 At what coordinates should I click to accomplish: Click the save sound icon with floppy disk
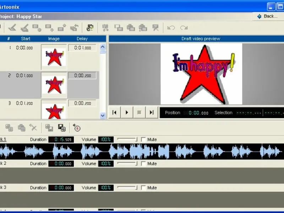pyautogui.click(x=62, y=128)
